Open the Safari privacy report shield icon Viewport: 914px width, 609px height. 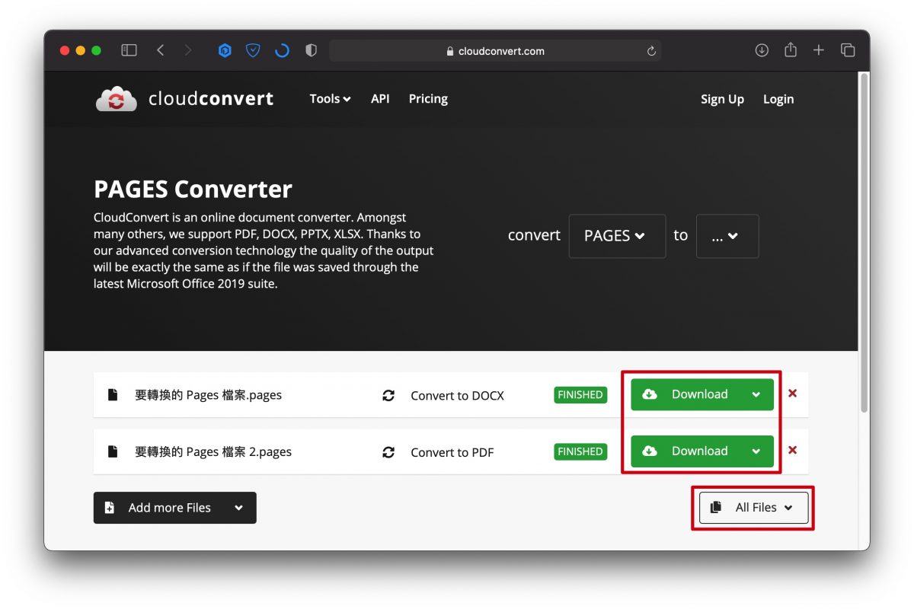(x=311, y=51)
